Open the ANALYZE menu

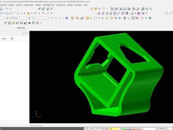[3, 5]
